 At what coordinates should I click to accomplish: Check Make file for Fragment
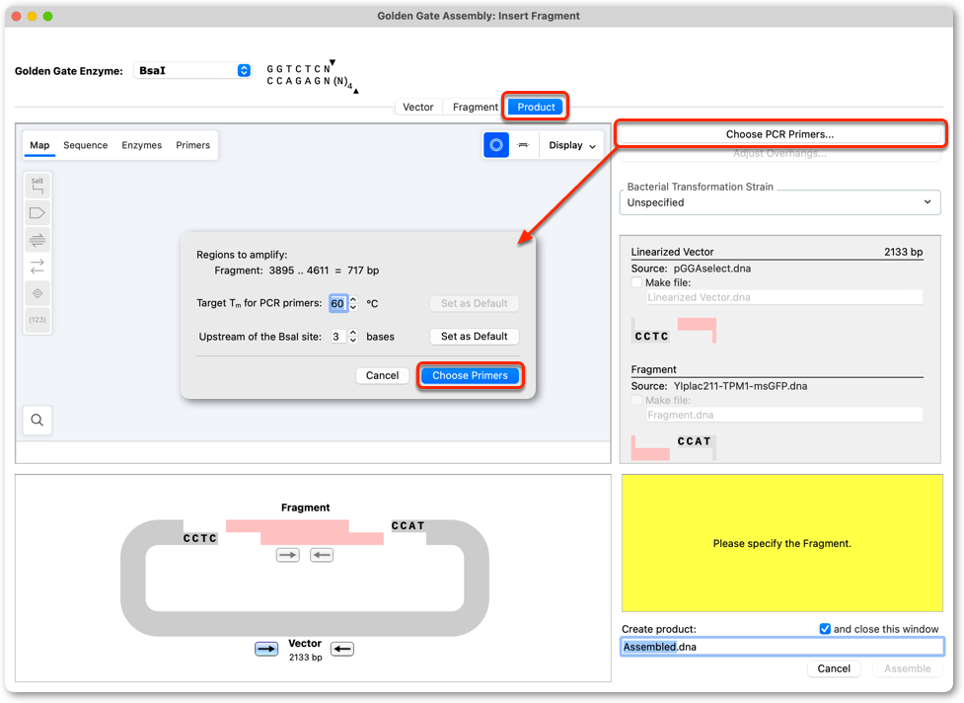coord(637,401)
